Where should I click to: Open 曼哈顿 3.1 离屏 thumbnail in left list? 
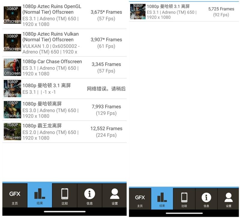(x=12, y=88)
